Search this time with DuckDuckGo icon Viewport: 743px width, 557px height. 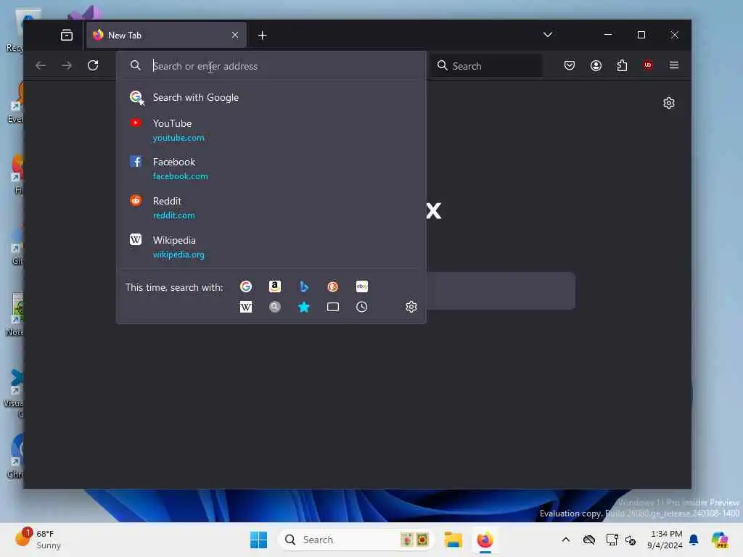point(332,286)
